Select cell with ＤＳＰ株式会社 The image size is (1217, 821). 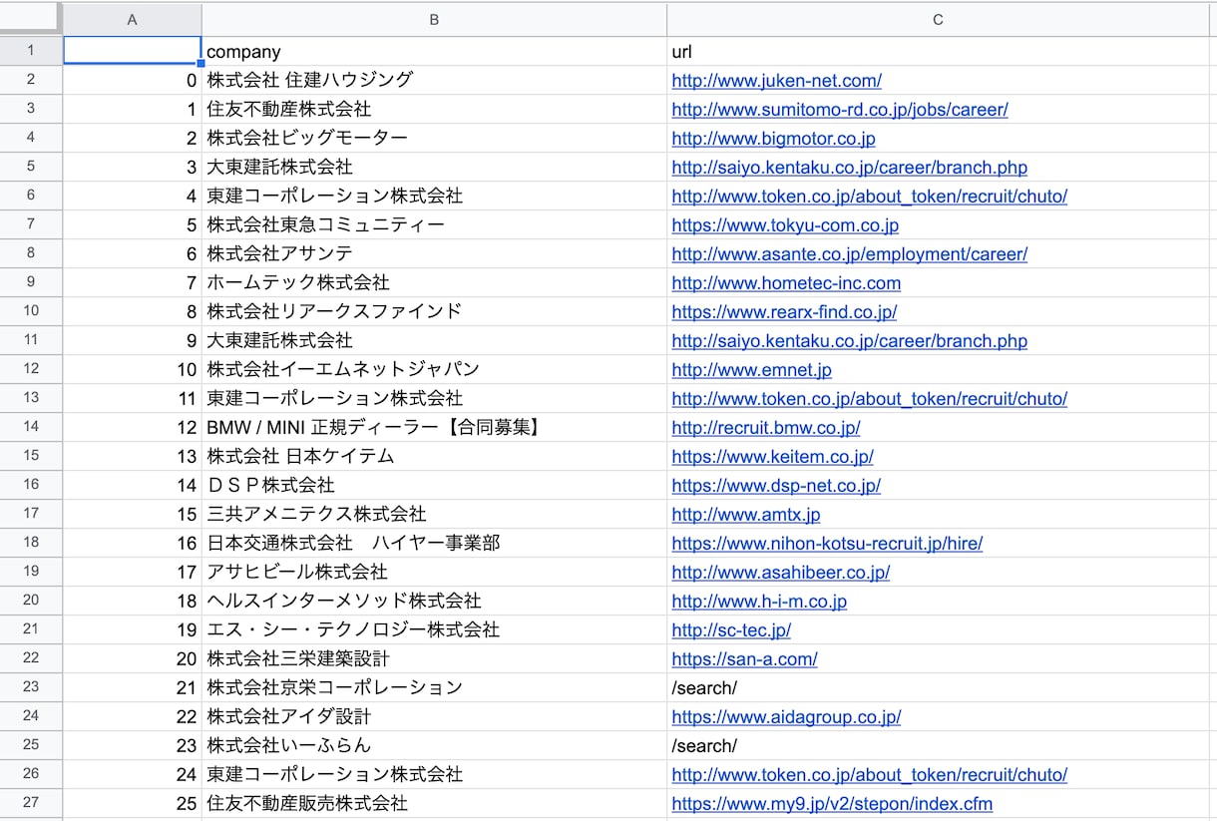(x=434, y=485)
